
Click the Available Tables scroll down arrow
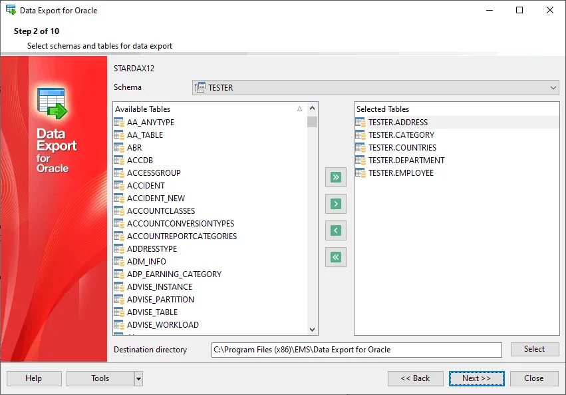[x=312, y=329]
